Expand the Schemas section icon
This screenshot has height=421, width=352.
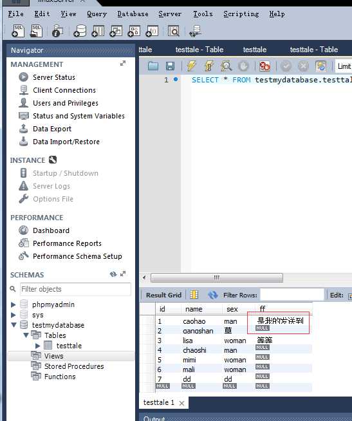coord(123,274)
